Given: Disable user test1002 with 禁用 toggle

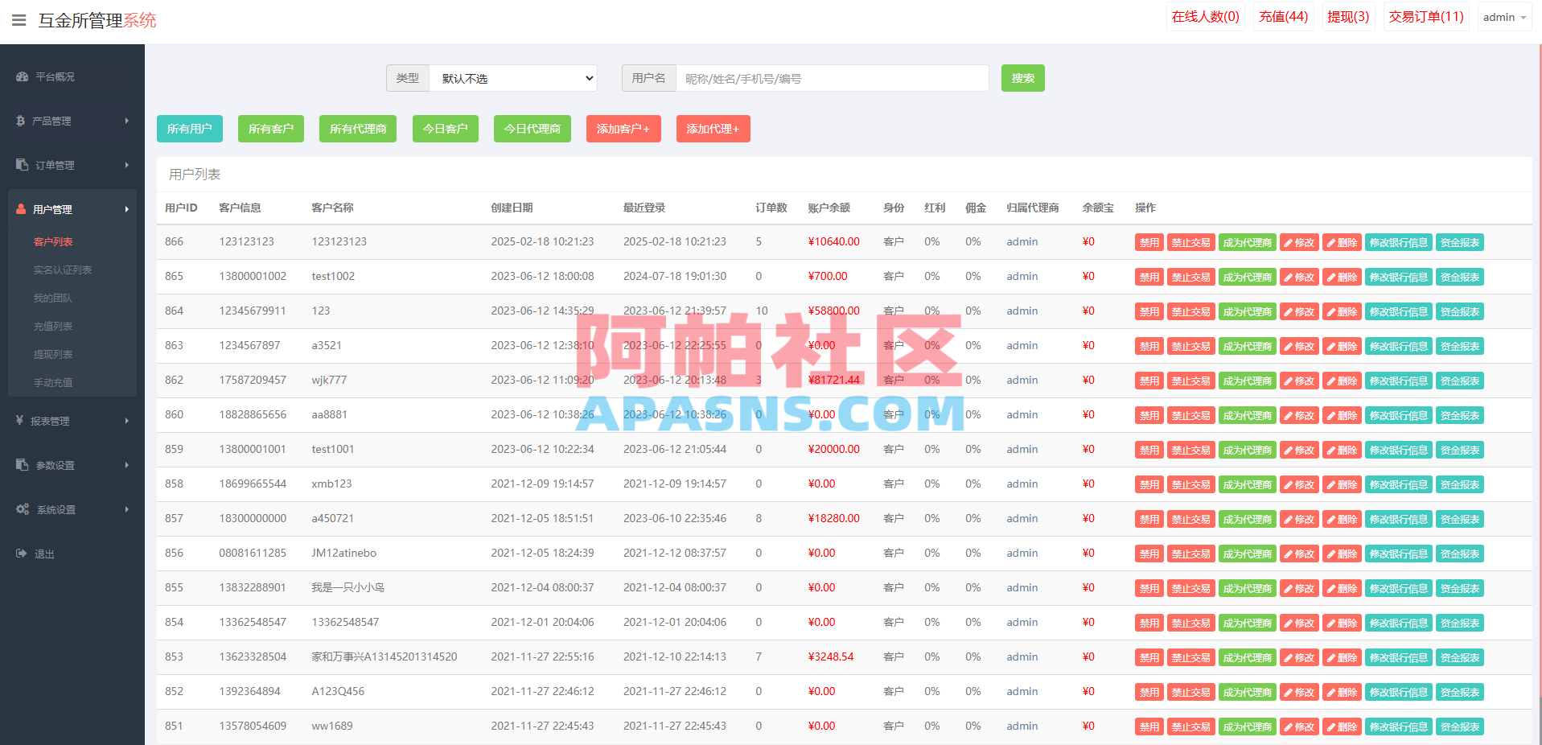Looking at the screenshot, I should click(x=1149, y=276).
